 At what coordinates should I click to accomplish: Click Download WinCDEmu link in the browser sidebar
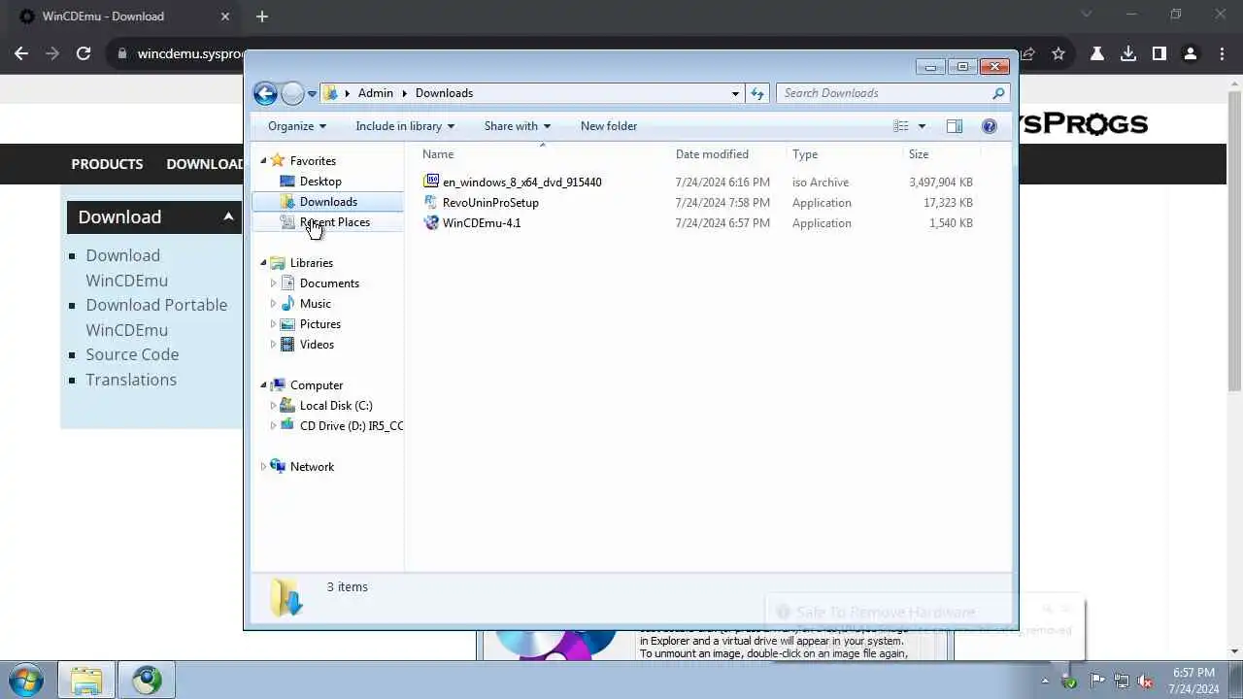126,268
